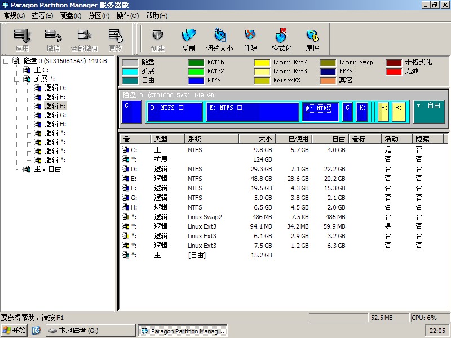Open the 常规(G) menu
This screenshot has width=451, height=338.
click(x=14, y=16)
